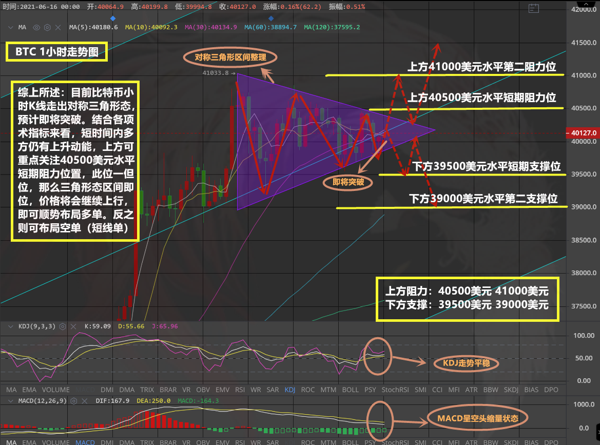The height and width of the screenshot is (445, 600).
Task: Open KDJ(9,3,3) settings gear icon
Action: click(x=63, y=326)
